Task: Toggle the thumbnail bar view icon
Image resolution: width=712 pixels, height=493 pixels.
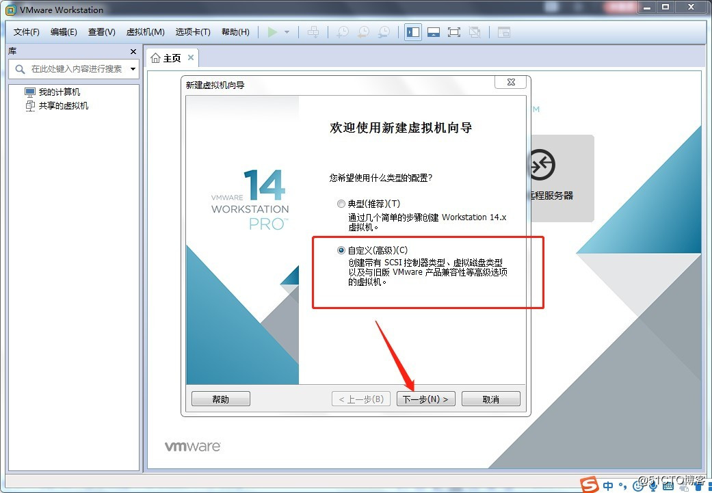Action: click(x=434, y=32)
